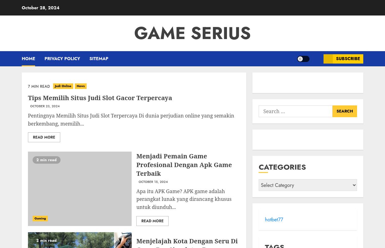This screenshot has width=385, height=248.
Task: Open the Menjadi Pemain Game Profesional thumbnail
Action: point(80,189)
